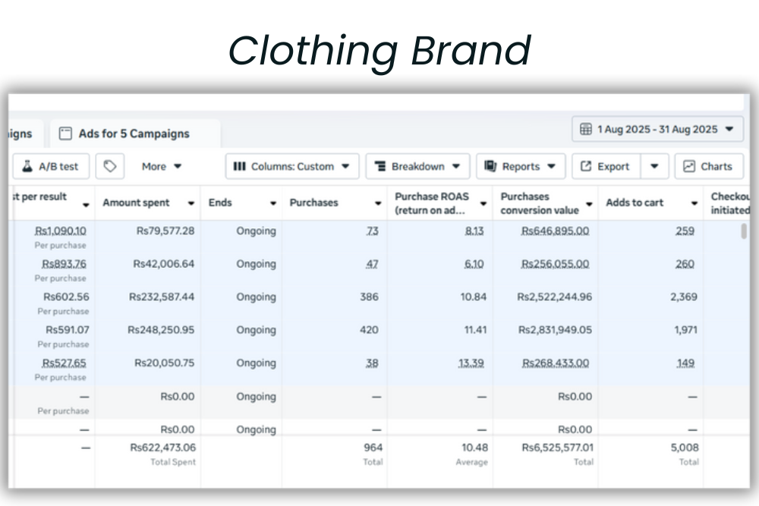Screen dimensions: 759x506
Task: Click the underlined 73 purchases value
Action: click(x=372, y=231)
